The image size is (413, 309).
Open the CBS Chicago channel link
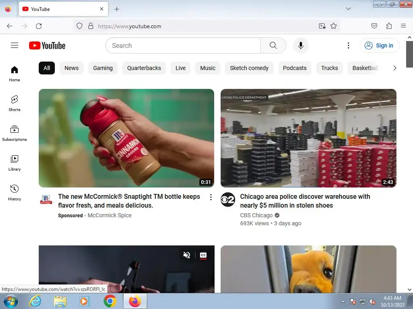[x=256, y=215]
